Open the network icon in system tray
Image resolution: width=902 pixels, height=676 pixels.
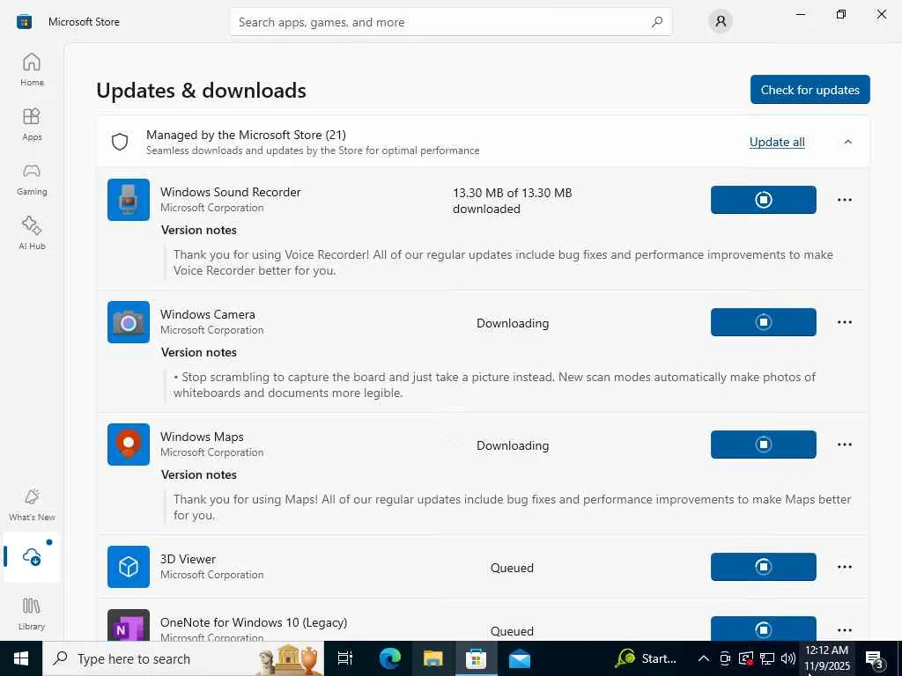point(767,658)
